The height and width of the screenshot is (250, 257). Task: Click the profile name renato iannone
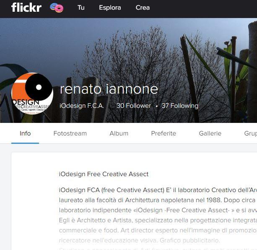click(109, 89)
